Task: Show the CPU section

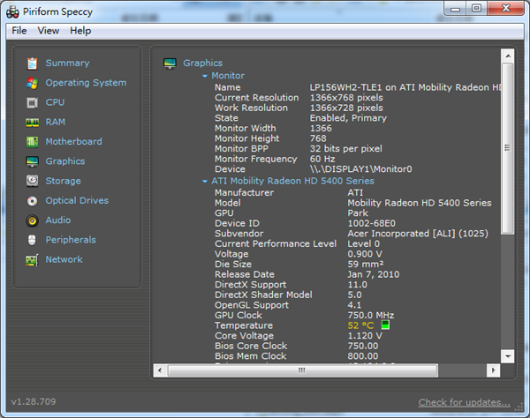Action: 55,102
